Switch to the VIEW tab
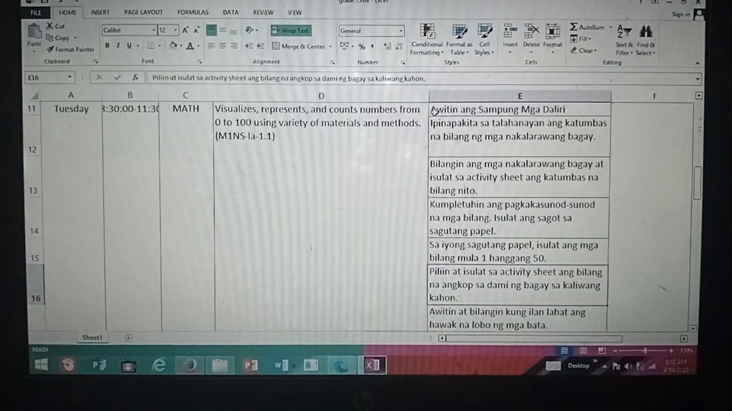 coord(295,12)
